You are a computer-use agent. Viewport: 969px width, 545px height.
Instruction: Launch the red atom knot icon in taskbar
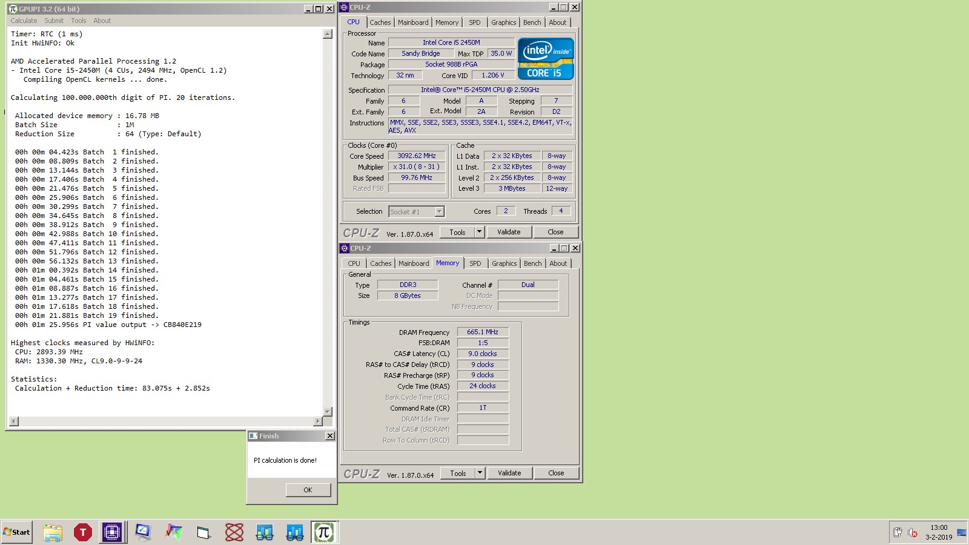click(234, 532)
